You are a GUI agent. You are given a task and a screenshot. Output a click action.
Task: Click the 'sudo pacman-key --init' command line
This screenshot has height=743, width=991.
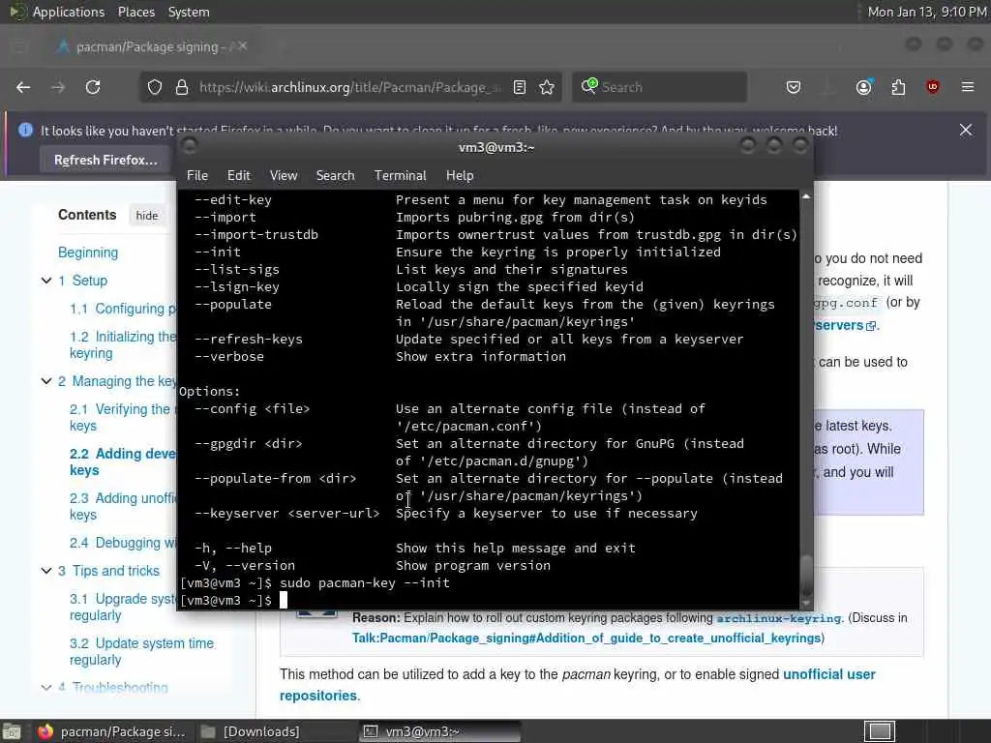[x=365, y=583]
